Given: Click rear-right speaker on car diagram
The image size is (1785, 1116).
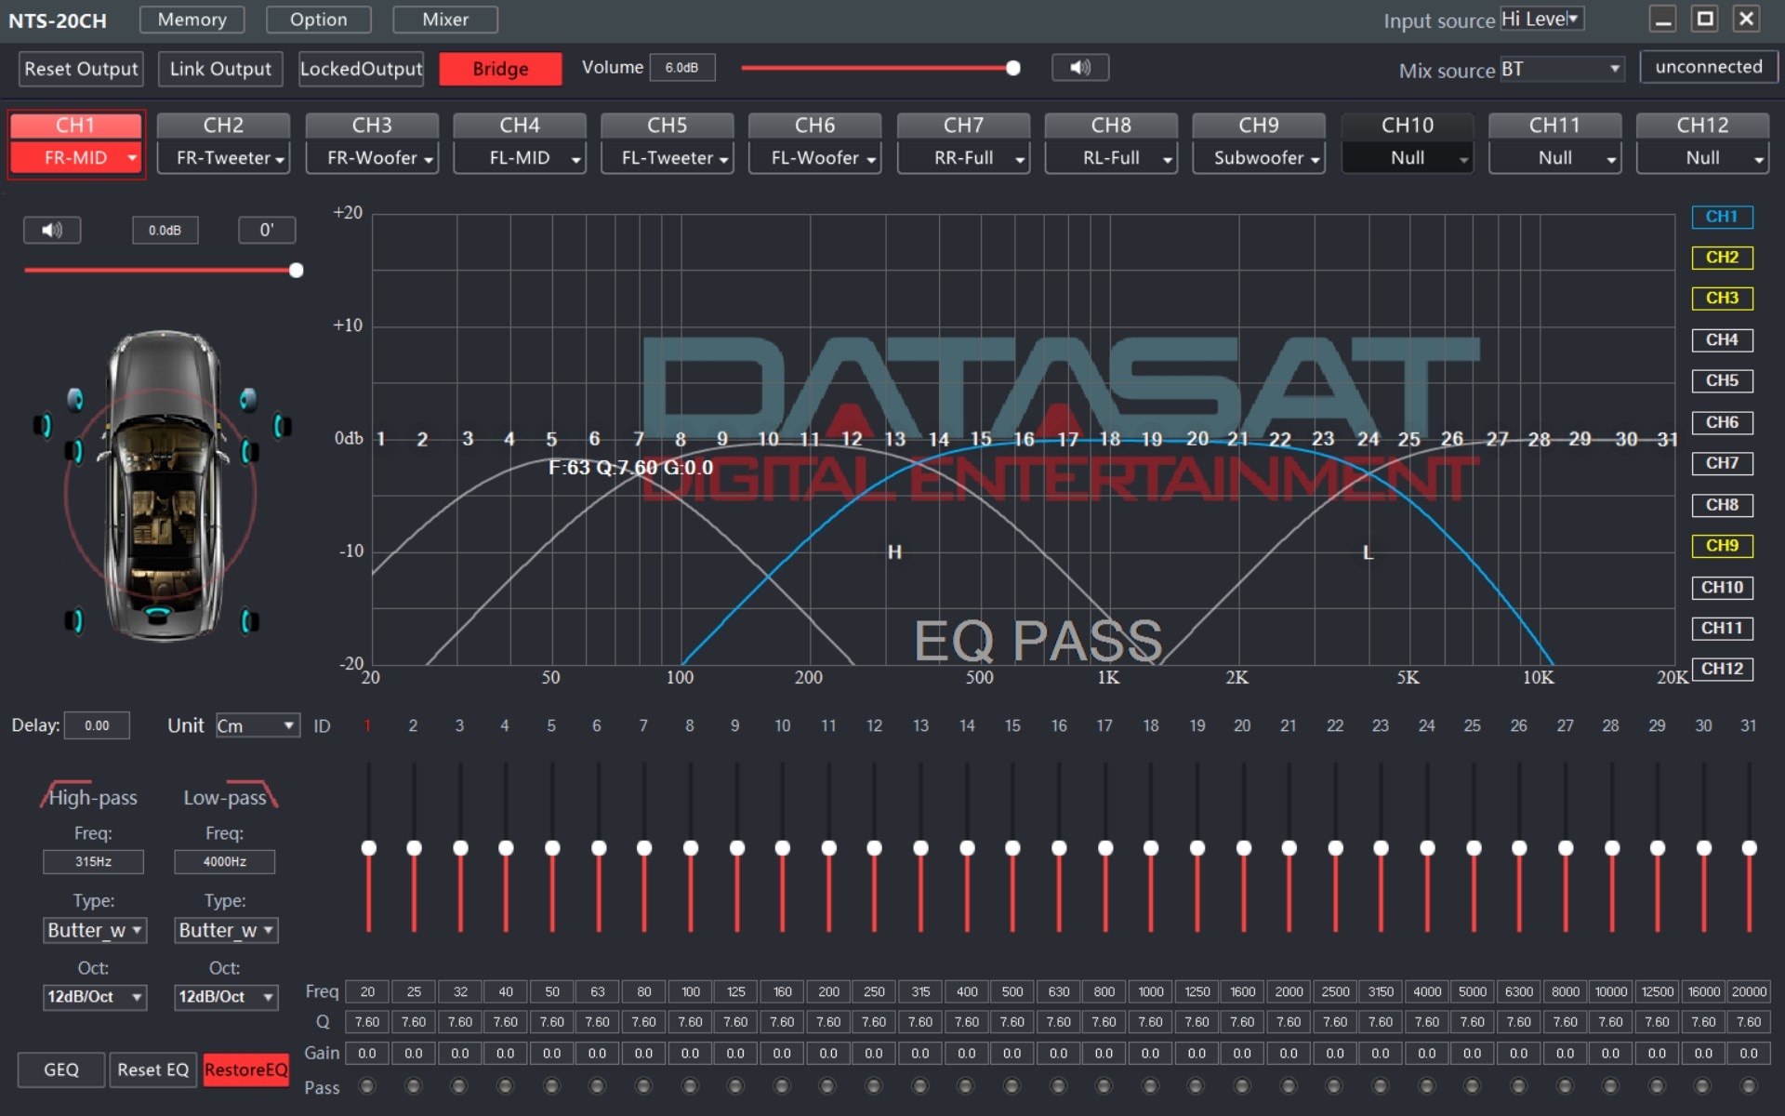Looking at the screenshot, I should coord(250,620).
